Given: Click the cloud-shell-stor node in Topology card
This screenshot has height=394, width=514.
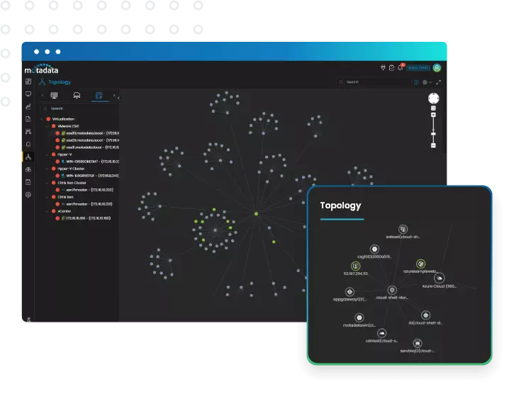Looking at the screenshot, I should [x=392, y=290].
